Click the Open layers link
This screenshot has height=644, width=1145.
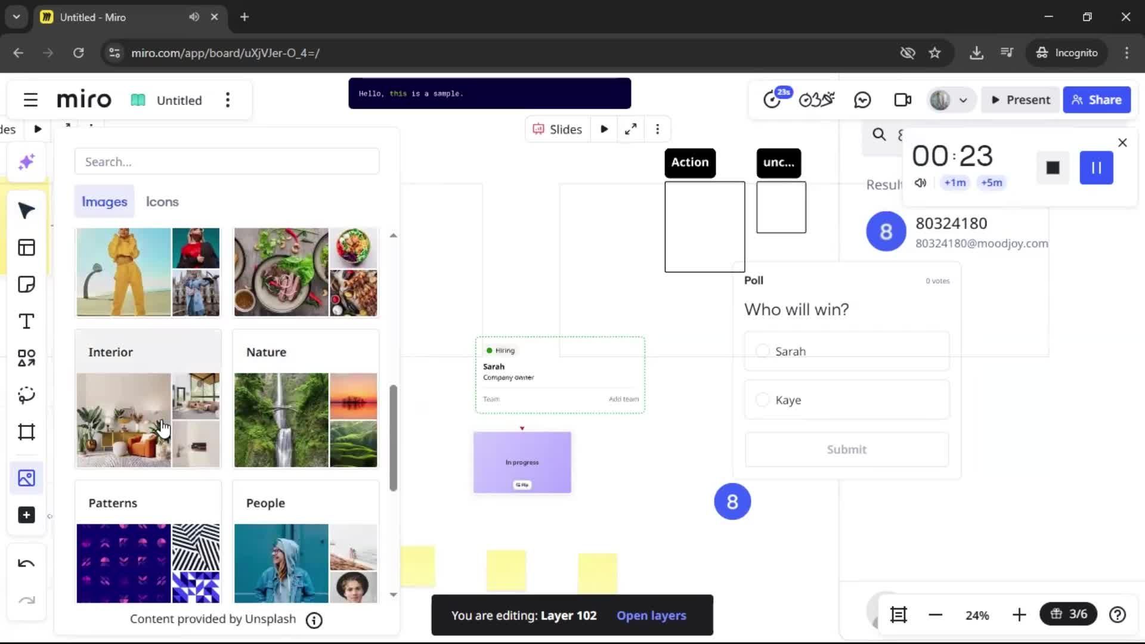[651, 615]
